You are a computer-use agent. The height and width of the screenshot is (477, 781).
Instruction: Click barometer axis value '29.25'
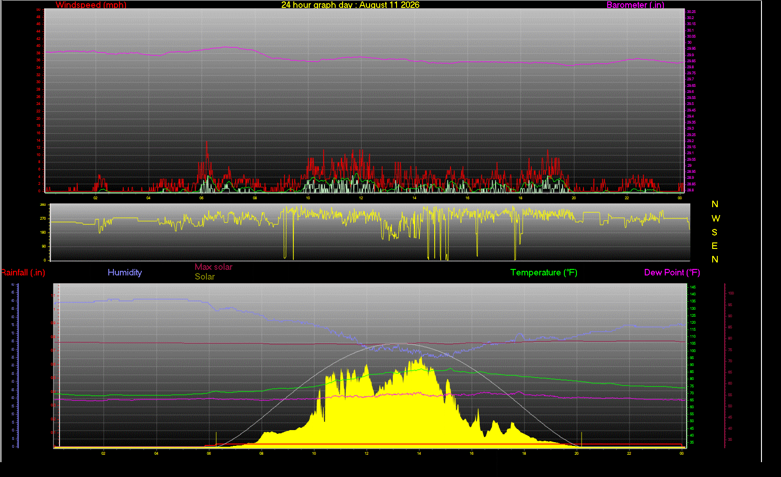(x=691, y=135)
